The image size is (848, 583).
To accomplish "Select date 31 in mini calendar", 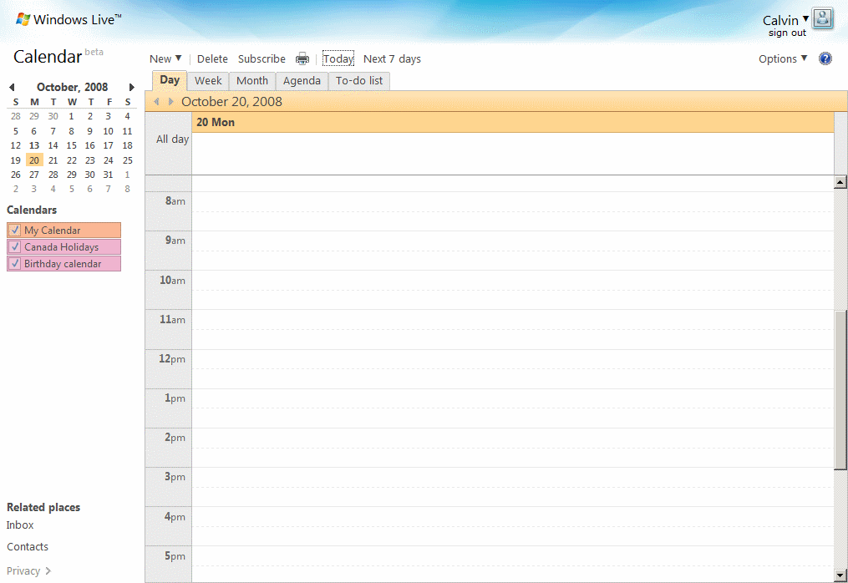I will (108, 175).
